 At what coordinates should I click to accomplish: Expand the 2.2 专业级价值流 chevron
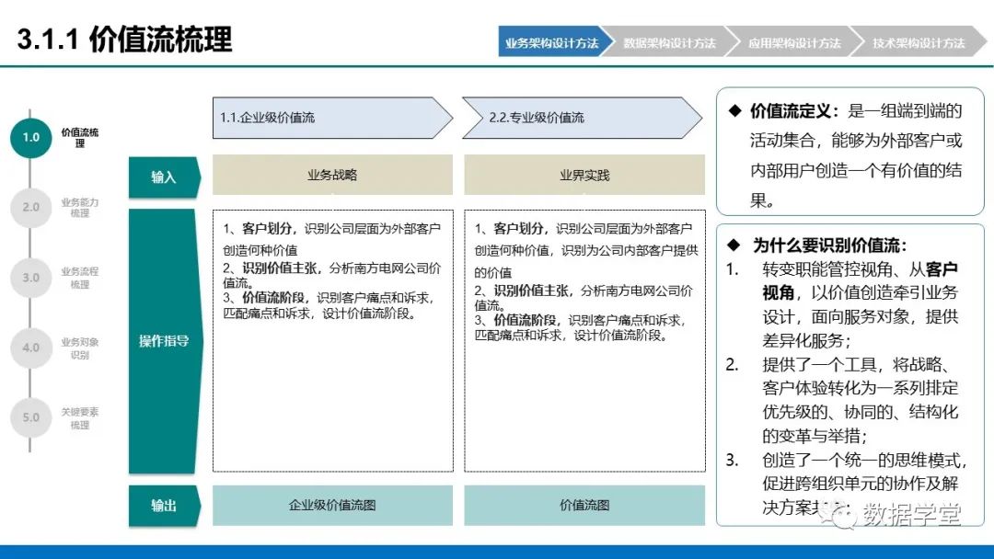[x=580, y=119]
